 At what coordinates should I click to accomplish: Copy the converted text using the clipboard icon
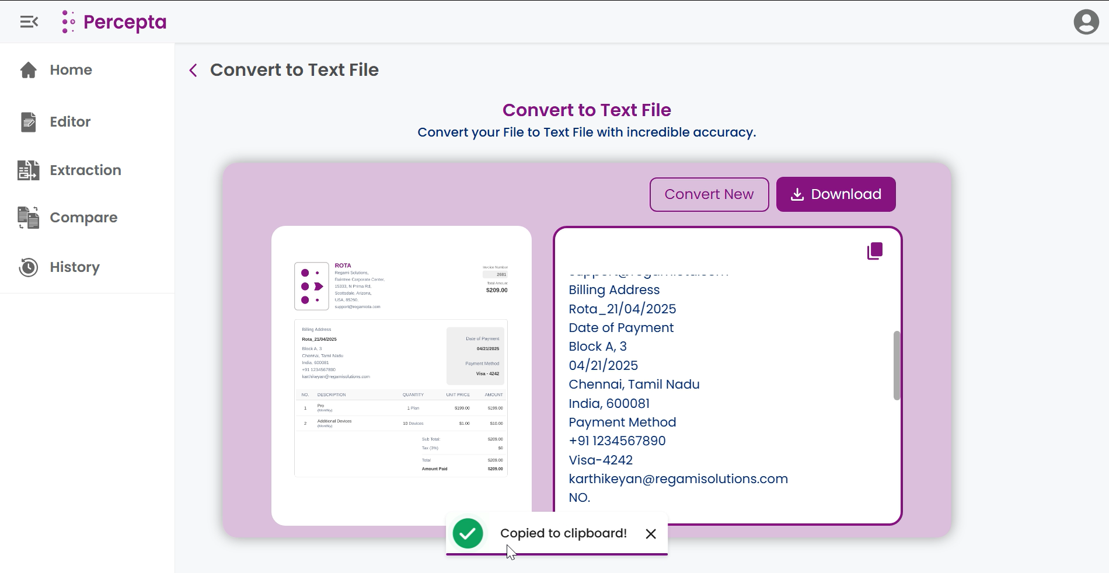873,250
